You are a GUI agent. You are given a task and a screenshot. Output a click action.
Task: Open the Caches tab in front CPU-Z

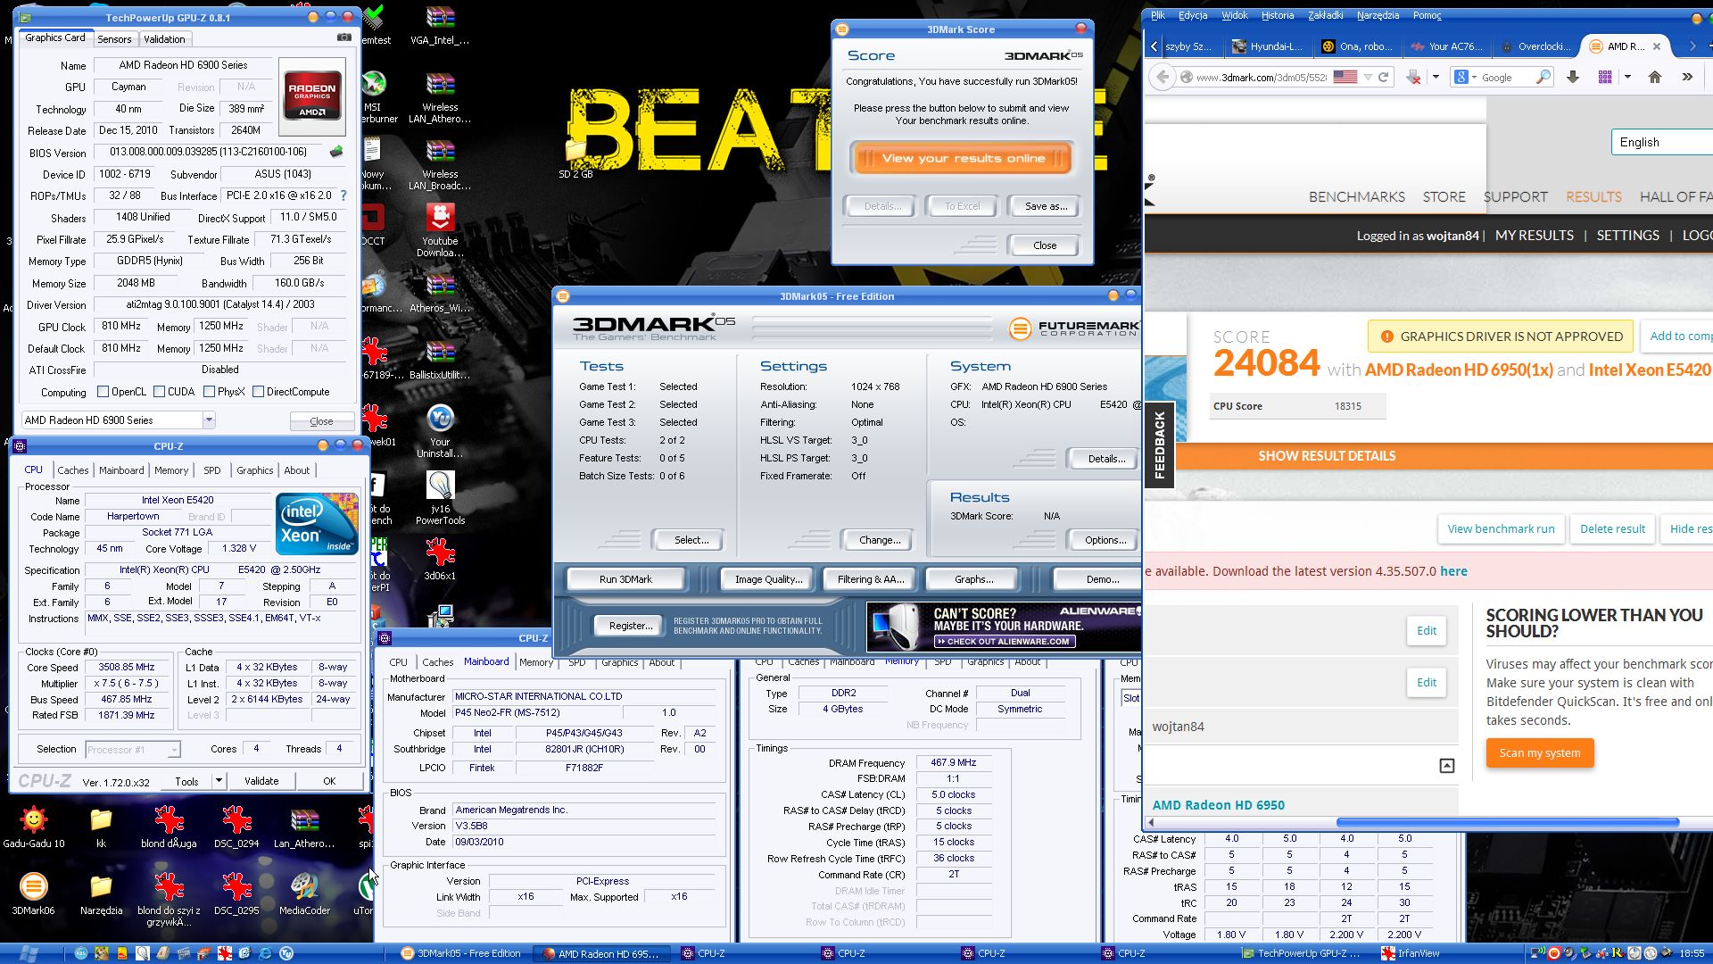click(73, 470)
